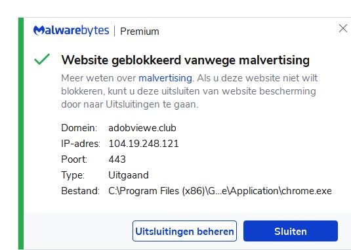Click the Uitgaand type value
This screenshot has width=351, height=250.
click(129, 175)
